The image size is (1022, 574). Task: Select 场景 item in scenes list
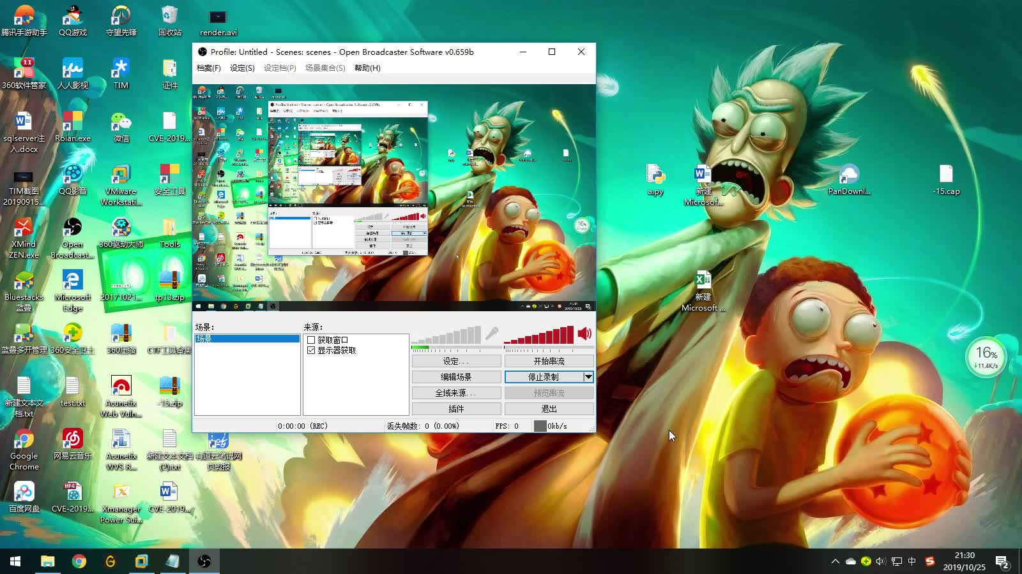click(247, 339)
